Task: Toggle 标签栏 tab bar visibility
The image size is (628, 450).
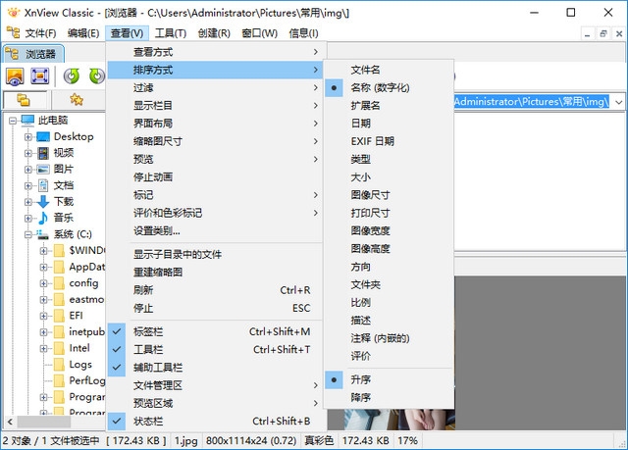Action: (x=214, y=331)
